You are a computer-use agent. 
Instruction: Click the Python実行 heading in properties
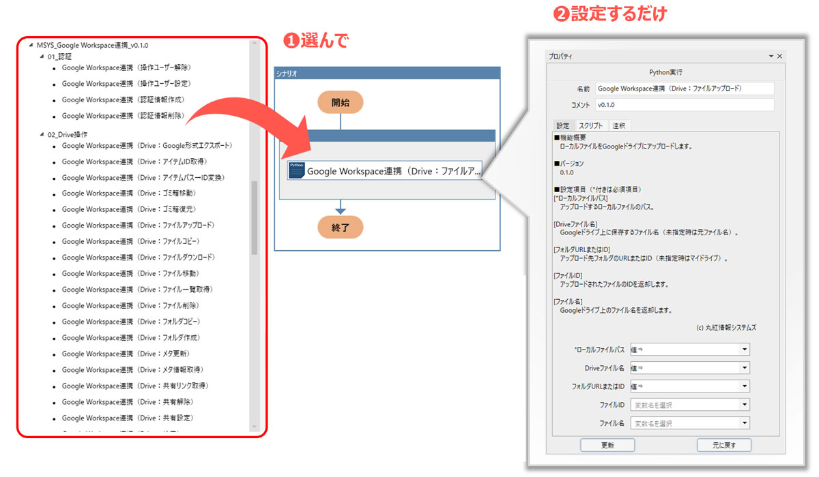tap(665, 72)
